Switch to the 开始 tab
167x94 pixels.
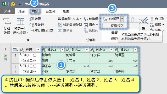tap(21, 11)
